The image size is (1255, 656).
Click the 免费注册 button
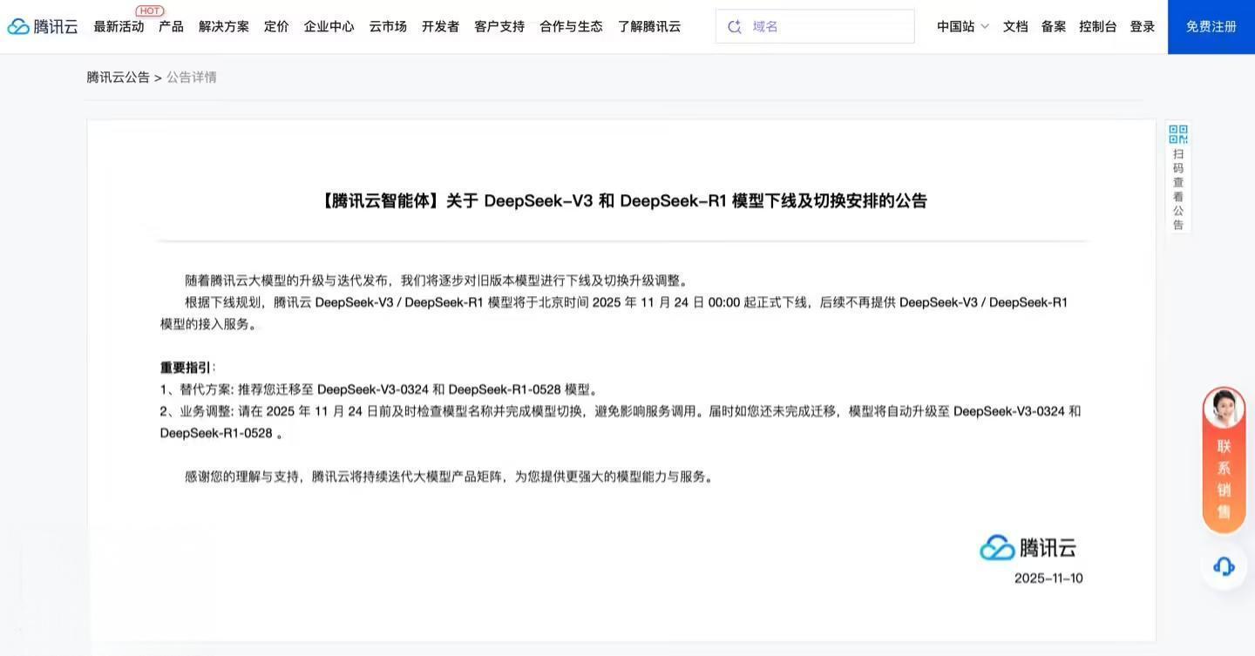[1211, 27]
